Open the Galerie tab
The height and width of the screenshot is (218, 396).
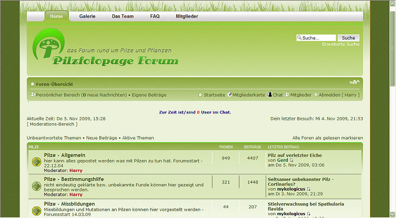coord(87,16)
